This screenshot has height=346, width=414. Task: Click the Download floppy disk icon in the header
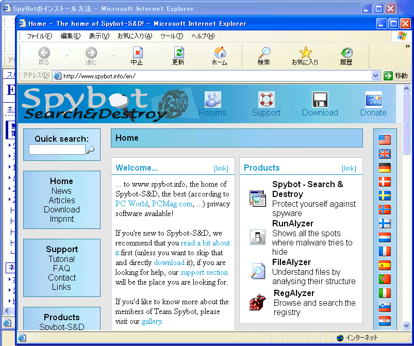[x=320, y=100]
